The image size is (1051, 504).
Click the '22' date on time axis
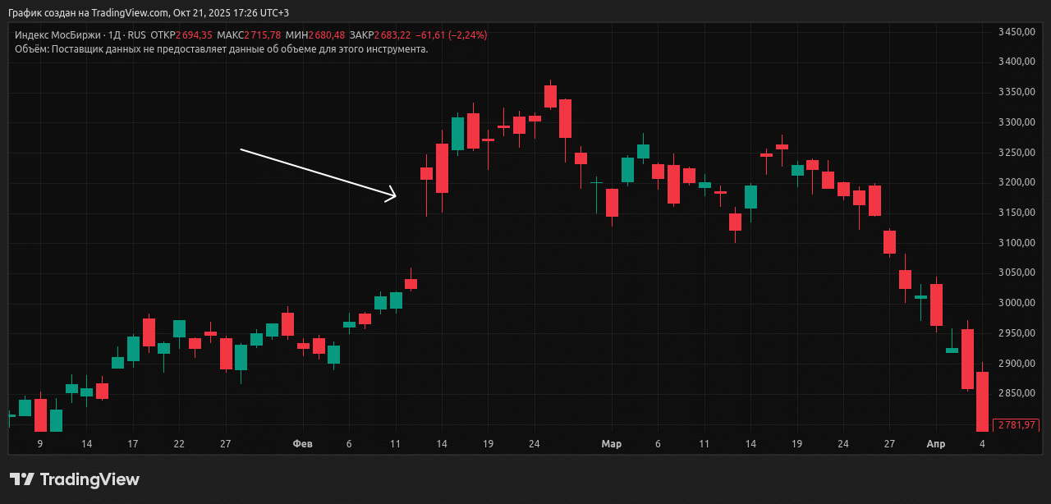tap(179, 444)
